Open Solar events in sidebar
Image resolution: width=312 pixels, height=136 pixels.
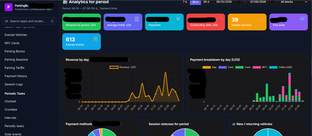13,134
